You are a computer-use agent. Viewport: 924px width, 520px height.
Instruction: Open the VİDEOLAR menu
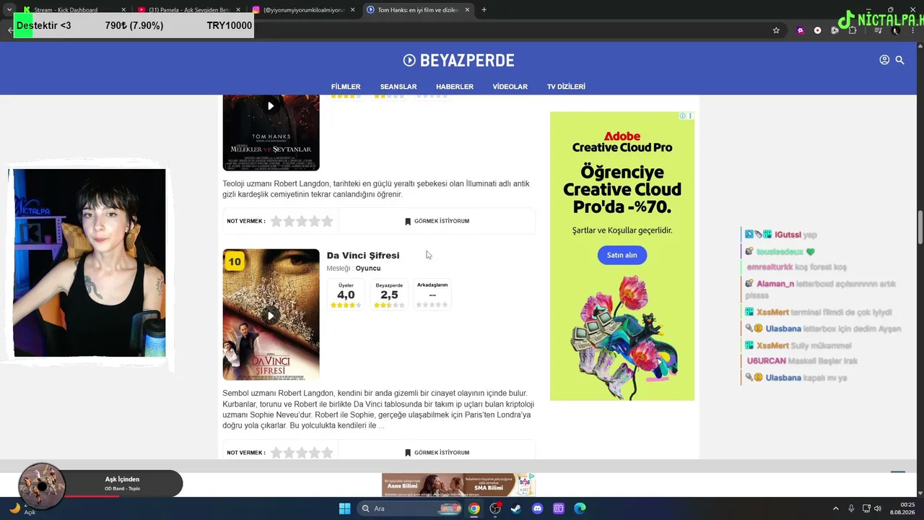click(x=510, y=87)
